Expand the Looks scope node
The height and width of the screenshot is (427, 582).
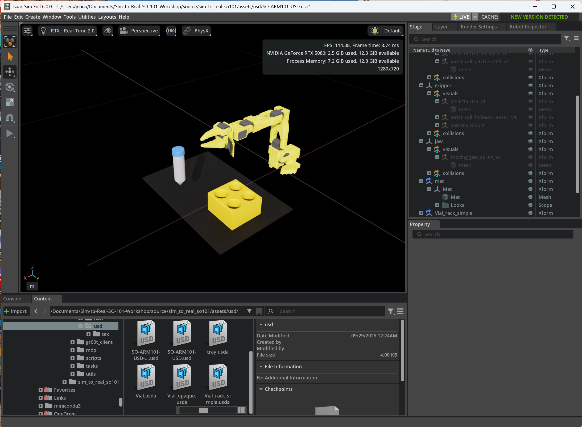coord(437,205)
